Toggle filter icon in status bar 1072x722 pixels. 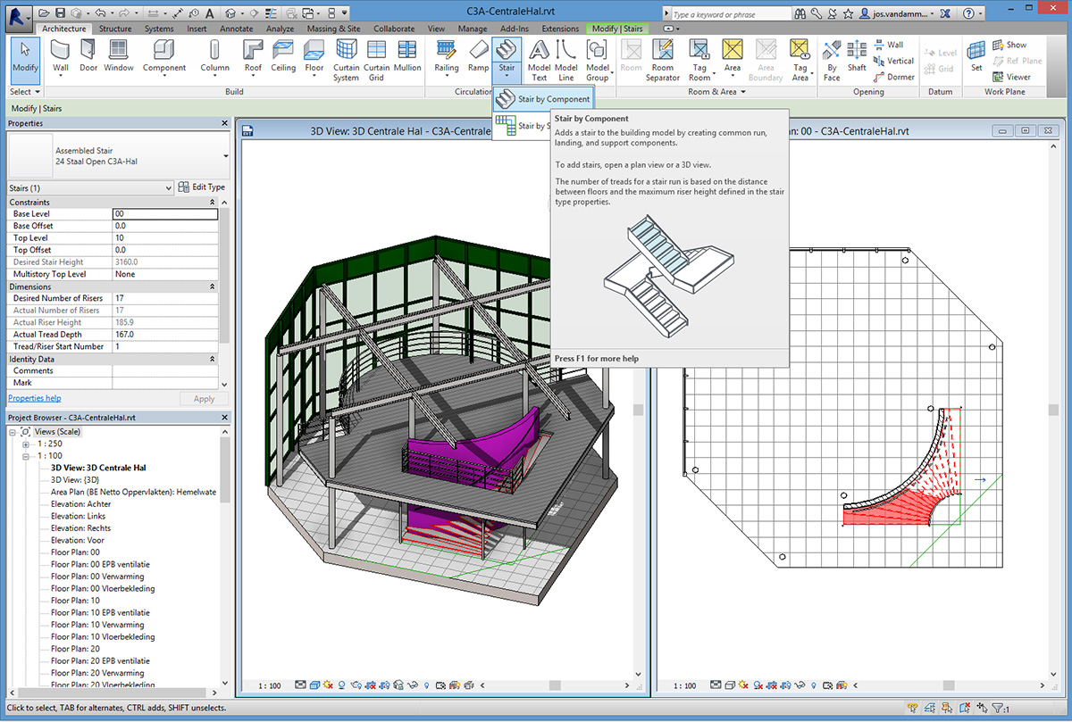coord(1000,710)
